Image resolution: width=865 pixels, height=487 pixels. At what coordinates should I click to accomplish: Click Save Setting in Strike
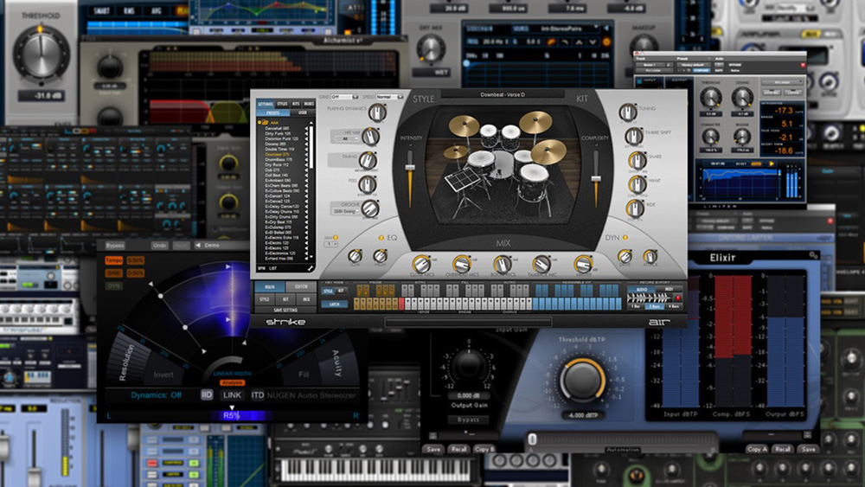tap(285, 310)
